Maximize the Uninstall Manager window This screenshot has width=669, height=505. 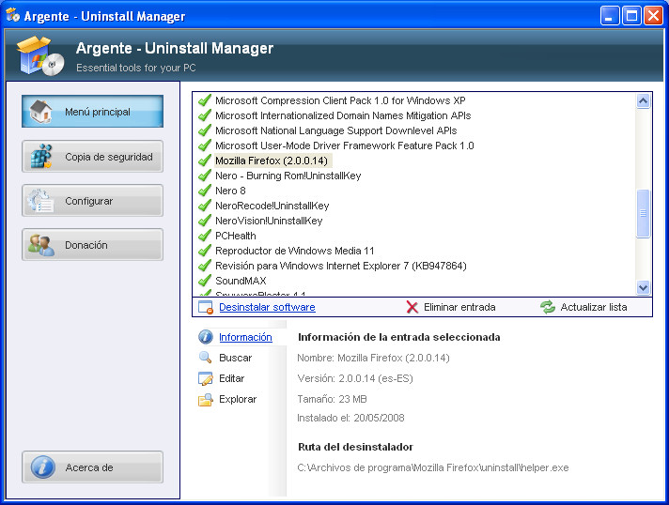(631, 16)
